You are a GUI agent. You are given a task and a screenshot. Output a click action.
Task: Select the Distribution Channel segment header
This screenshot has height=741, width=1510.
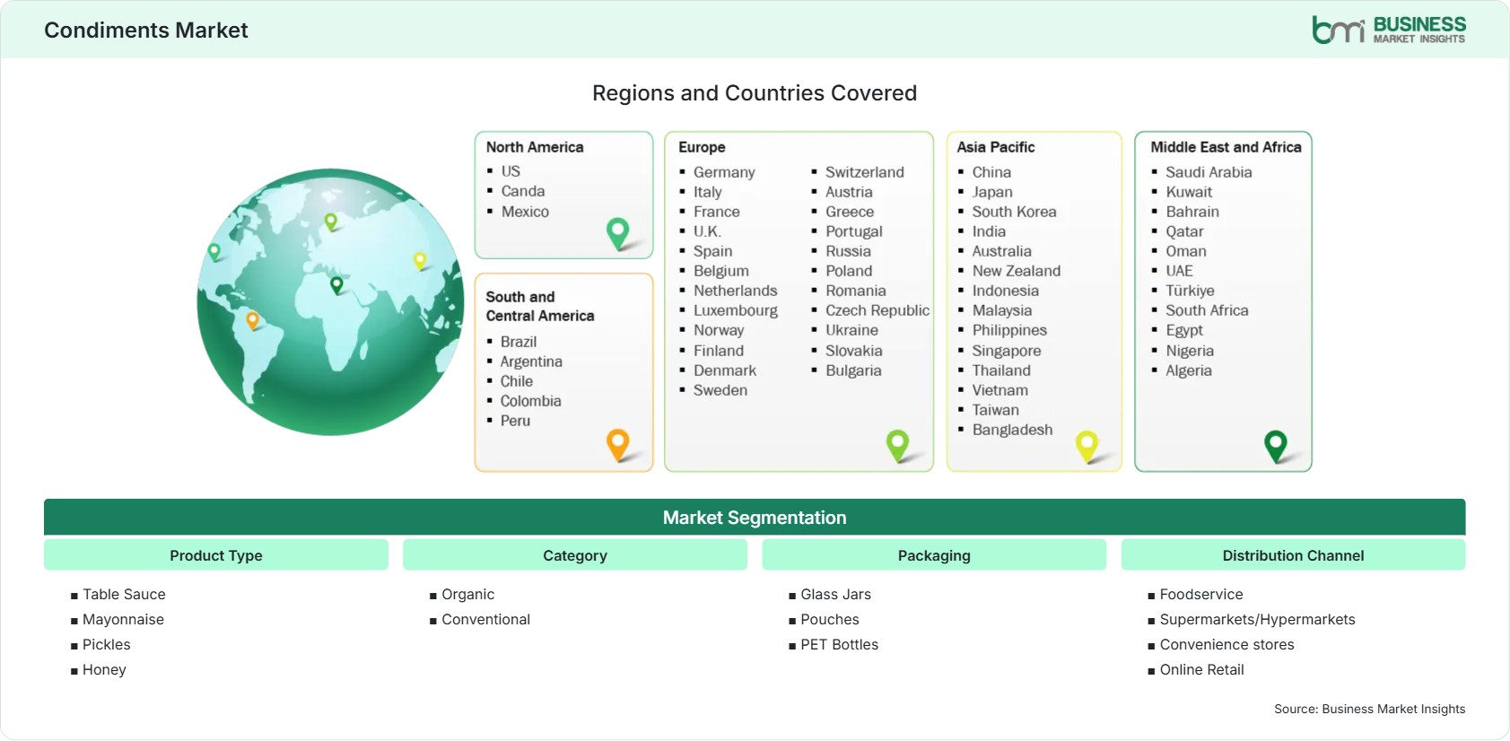(x=1293, y=555)
